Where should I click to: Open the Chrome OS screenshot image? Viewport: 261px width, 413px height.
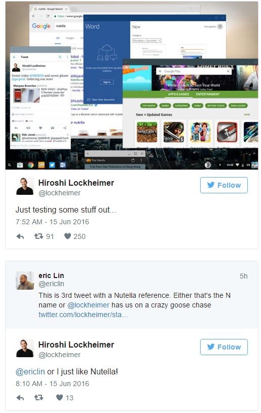point(132,85)
